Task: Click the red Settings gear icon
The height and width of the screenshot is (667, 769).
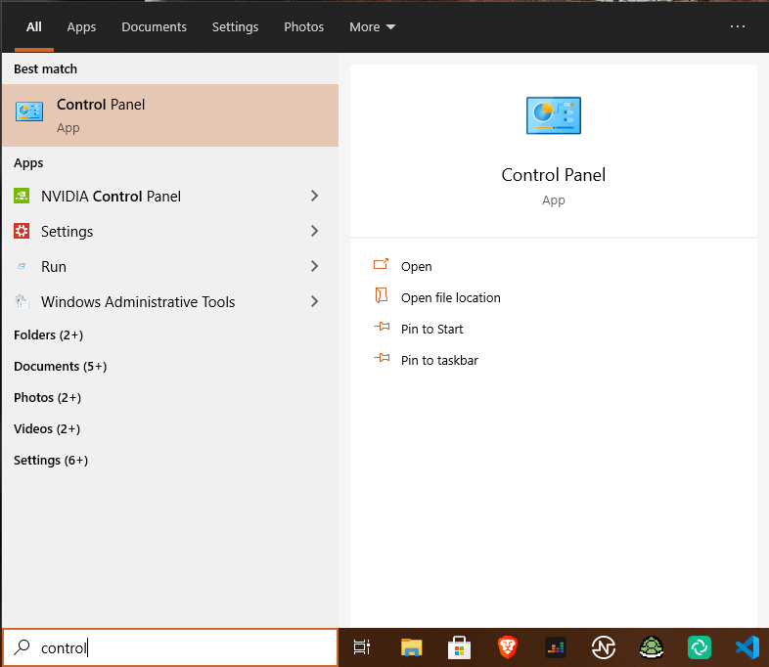Action: click(x=22, y=231)
